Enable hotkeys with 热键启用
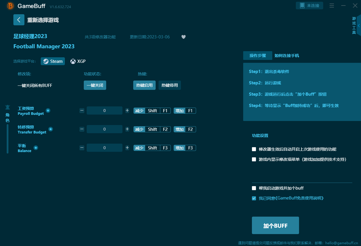 coord(144,85)
